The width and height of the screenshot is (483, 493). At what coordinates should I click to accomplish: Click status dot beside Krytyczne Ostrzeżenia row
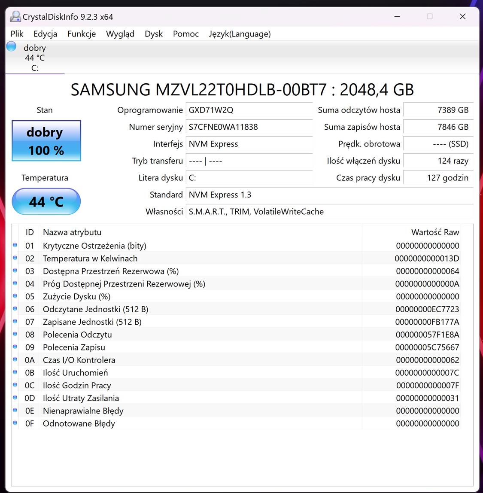15,245
